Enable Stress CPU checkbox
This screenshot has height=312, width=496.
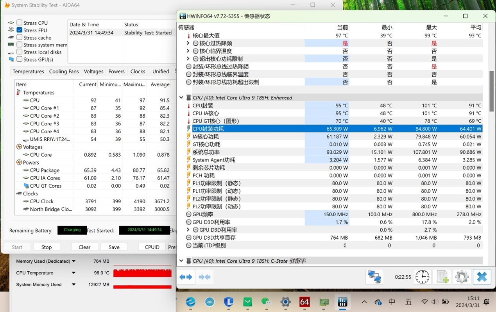19,23
